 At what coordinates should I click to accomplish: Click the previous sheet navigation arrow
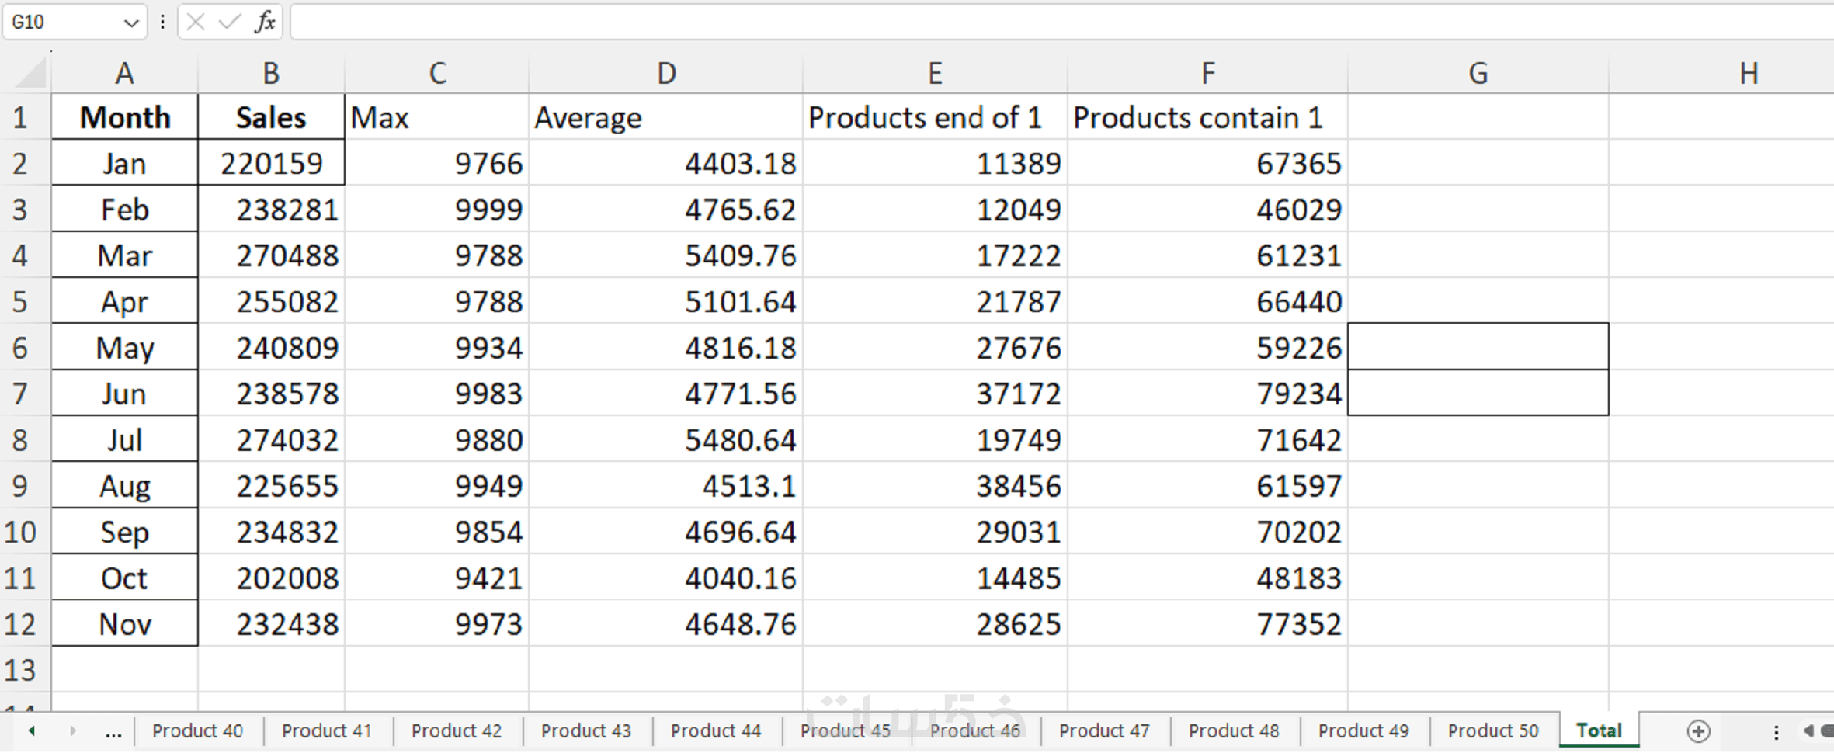click(x=32, y=730)
